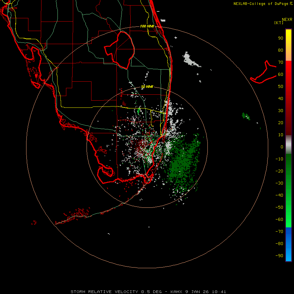Click the -60 value on the velocity scale
294x294 pixels.
click(x=279, y=220)
